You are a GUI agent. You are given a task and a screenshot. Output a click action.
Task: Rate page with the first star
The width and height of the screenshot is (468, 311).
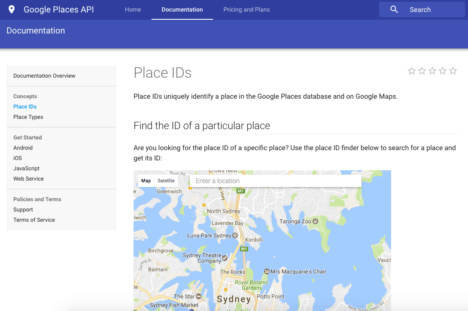[x=412, y=71]
